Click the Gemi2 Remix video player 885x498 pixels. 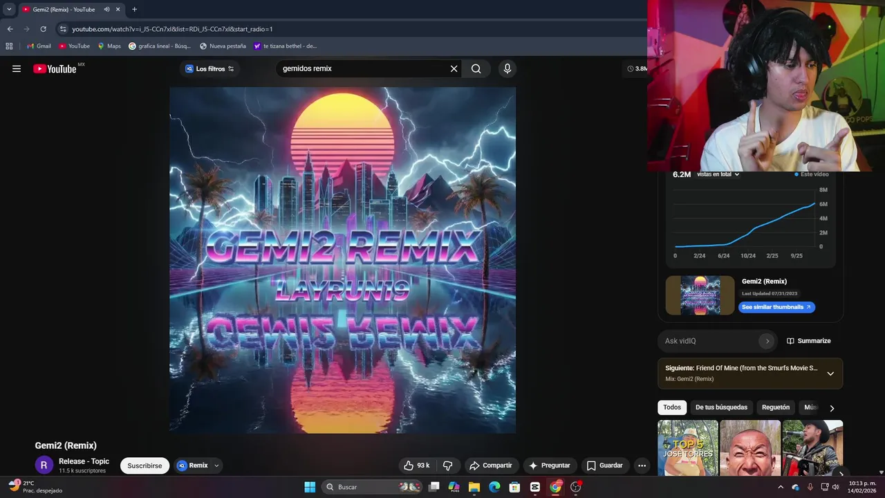tap(342, 260)
